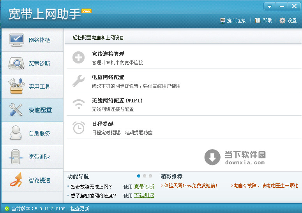This screenshot has height=213, width=302.
Task: Click the 自助服务 person icon
Action: 16,133
